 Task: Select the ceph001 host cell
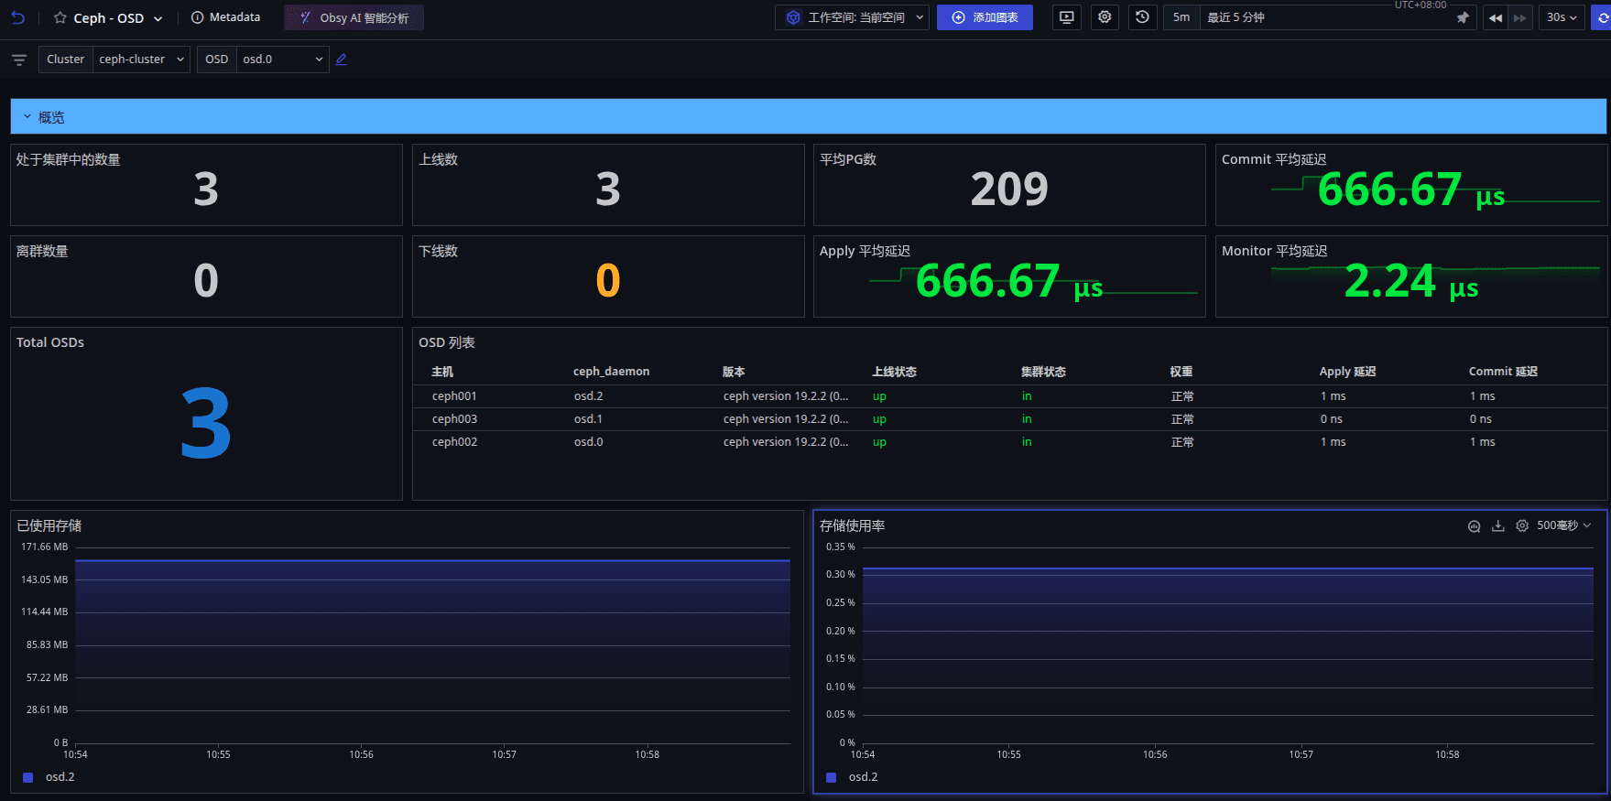coord(454,396)
